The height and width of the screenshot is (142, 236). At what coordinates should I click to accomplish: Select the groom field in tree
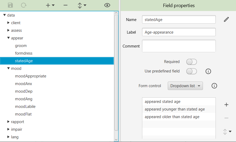click(21, 46)
